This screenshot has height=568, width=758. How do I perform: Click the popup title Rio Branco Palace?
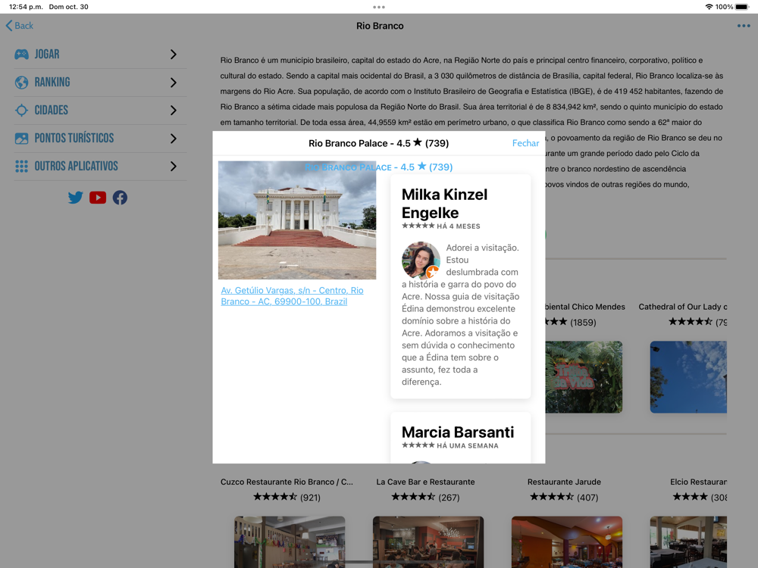tap(378, 143)
